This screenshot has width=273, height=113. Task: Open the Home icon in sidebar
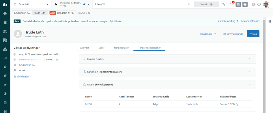click(x=5, y=13)
